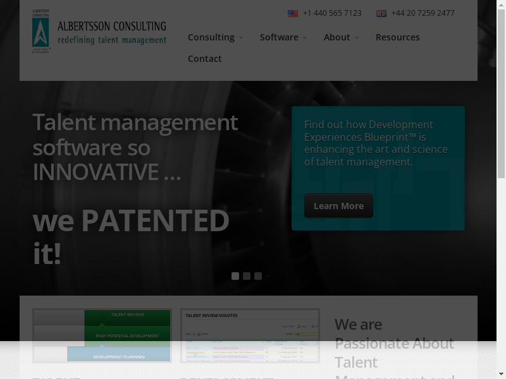Click the scrollbar down arrow
The width and height of the screenshot is (506, 379).
coord(501,374)
